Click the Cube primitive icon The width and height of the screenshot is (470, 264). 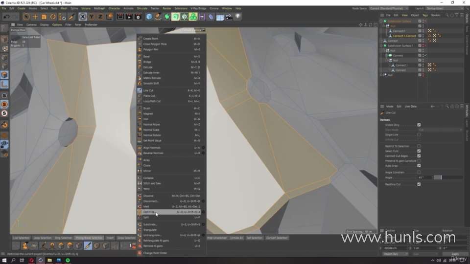149,17
